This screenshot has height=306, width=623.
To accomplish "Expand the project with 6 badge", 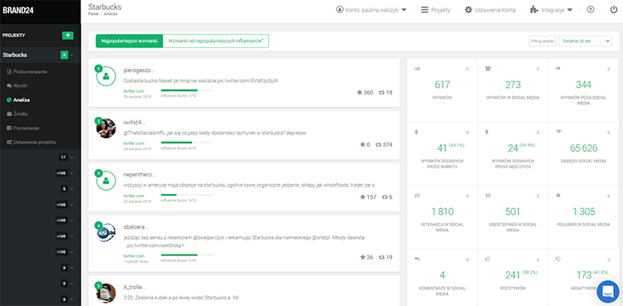I will click(72, 189).
